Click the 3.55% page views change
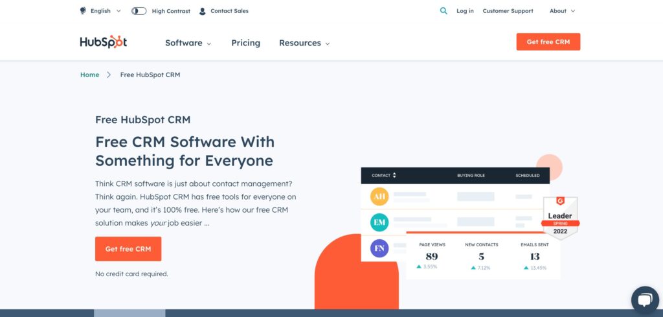663x317 pixels. [427, 266]
